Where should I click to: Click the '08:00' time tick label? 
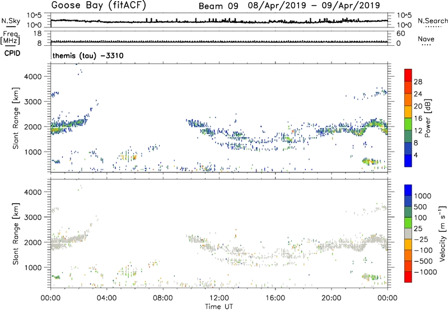(163, 298)
